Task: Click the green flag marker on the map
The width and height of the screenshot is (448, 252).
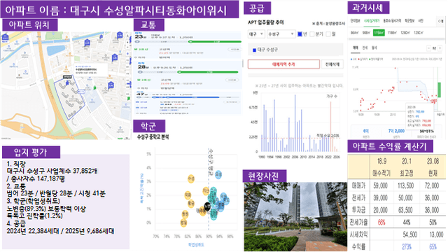Action: click(x=95, y=88)
